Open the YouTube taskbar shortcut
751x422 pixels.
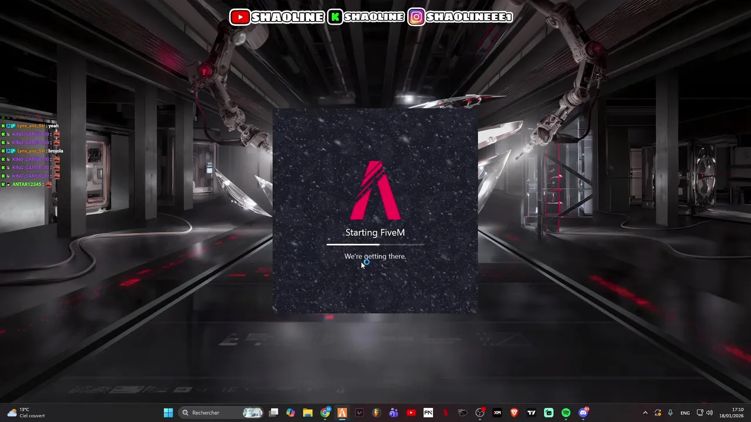click(x=411, y=413)
